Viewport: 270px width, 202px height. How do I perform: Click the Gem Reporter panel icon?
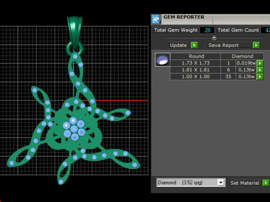point(156,19)
